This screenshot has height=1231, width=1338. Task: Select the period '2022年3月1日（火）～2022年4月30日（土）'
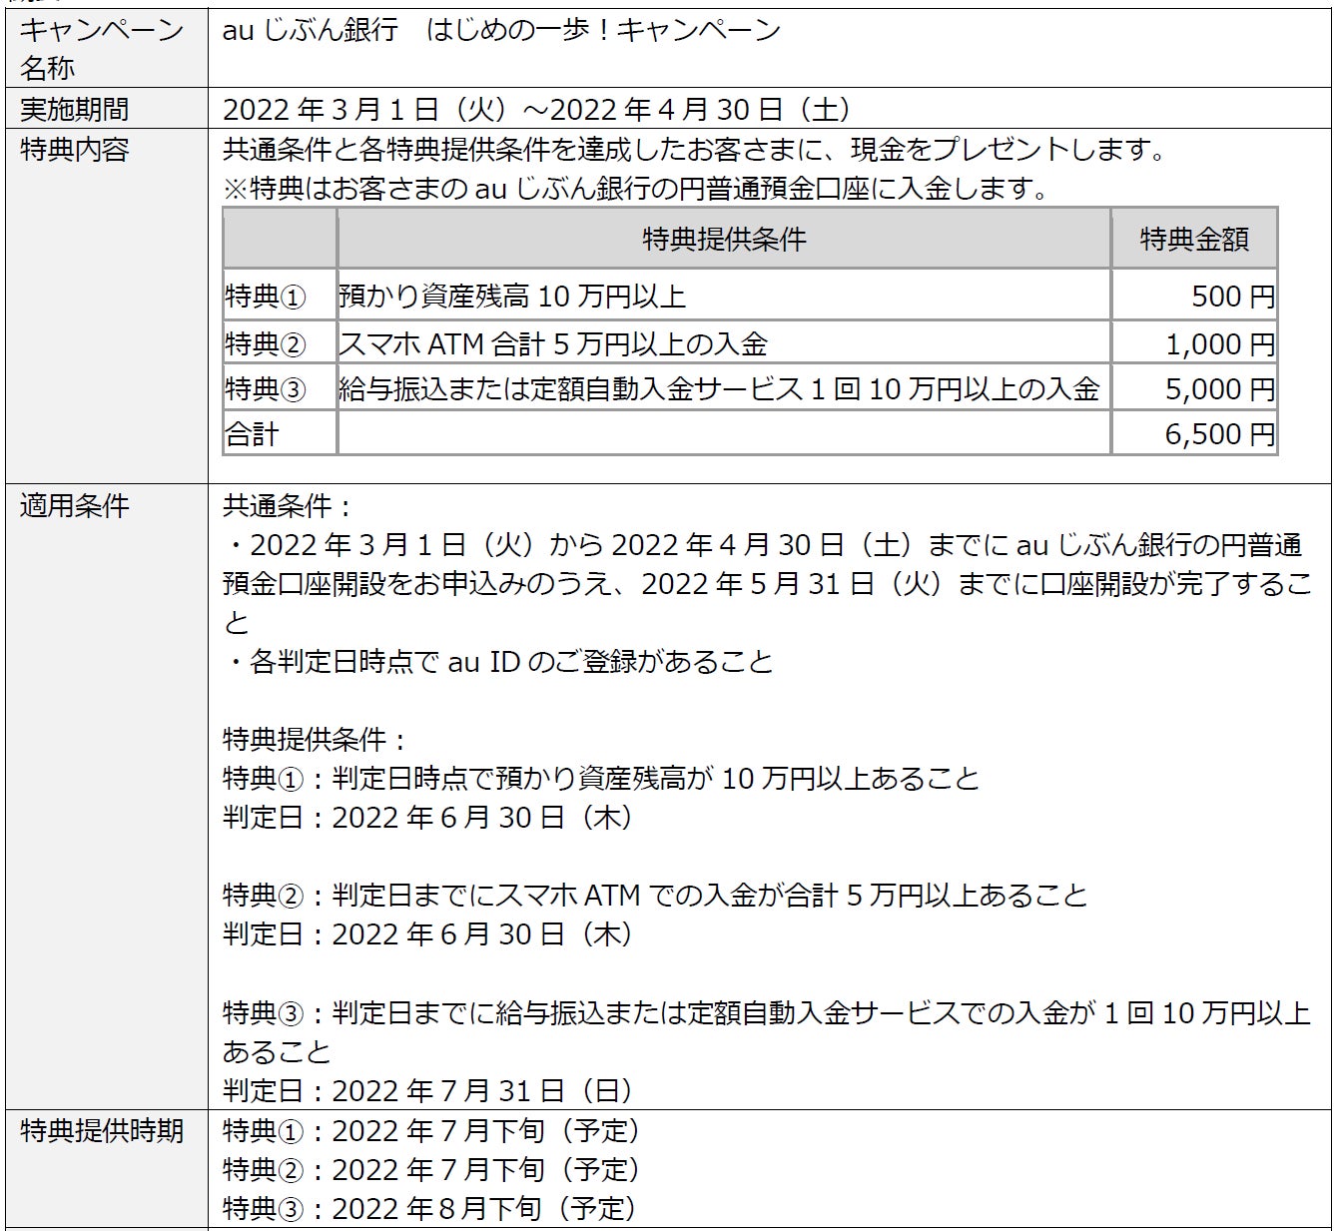click(537, 109)
